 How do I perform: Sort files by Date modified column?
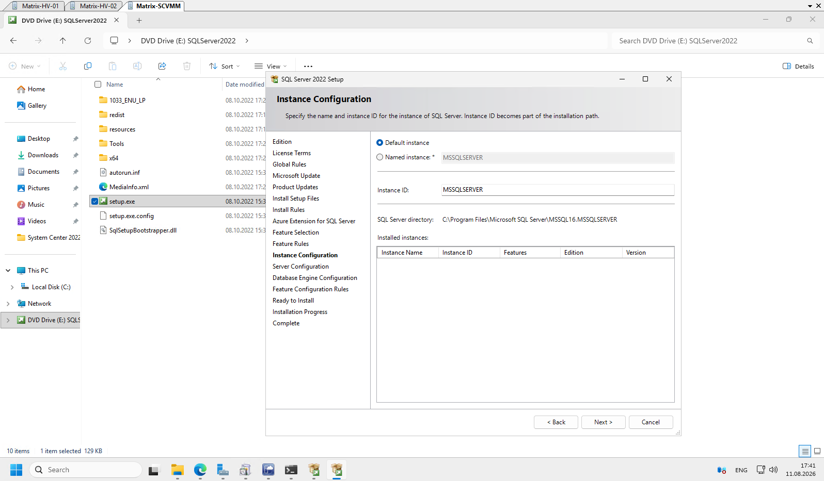245,85
